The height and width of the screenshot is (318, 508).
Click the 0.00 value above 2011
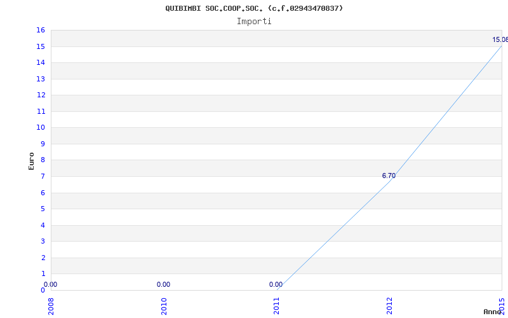(x=276, y=284)
